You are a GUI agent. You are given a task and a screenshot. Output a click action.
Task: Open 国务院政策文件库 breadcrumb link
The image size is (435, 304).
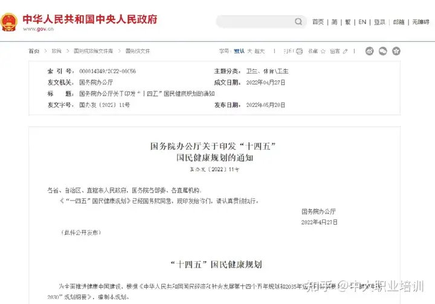click(x=94, y=51)
